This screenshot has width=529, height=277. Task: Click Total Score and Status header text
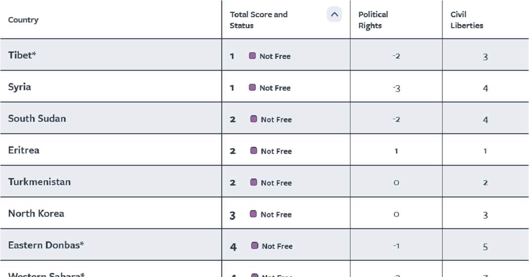(x=258, y=20)
